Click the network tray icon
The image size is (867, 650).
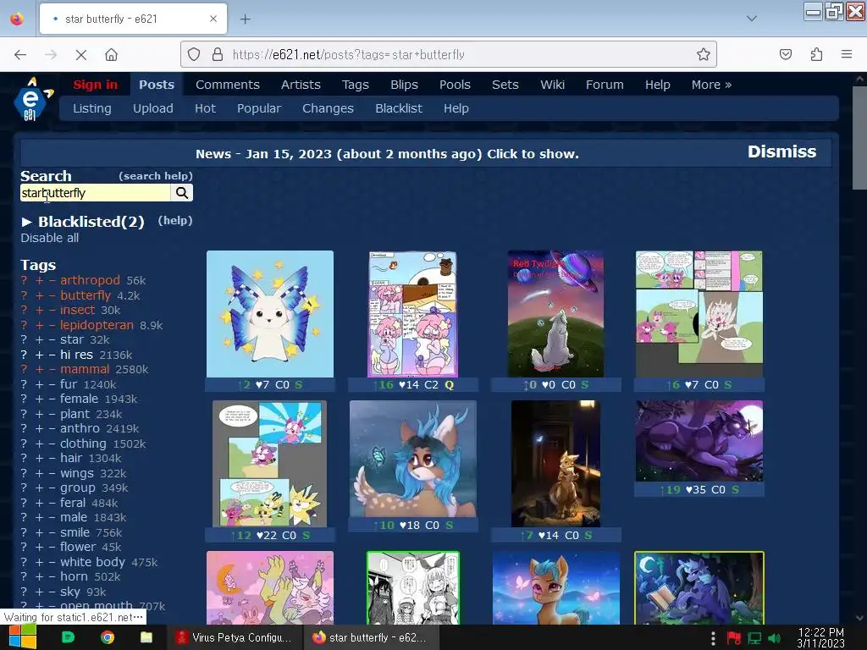[754, 638]
